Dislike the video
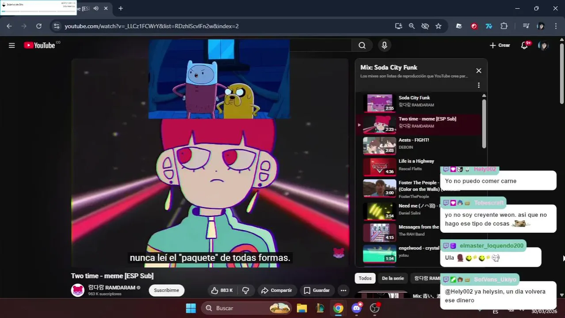 (x=246, y=290)
